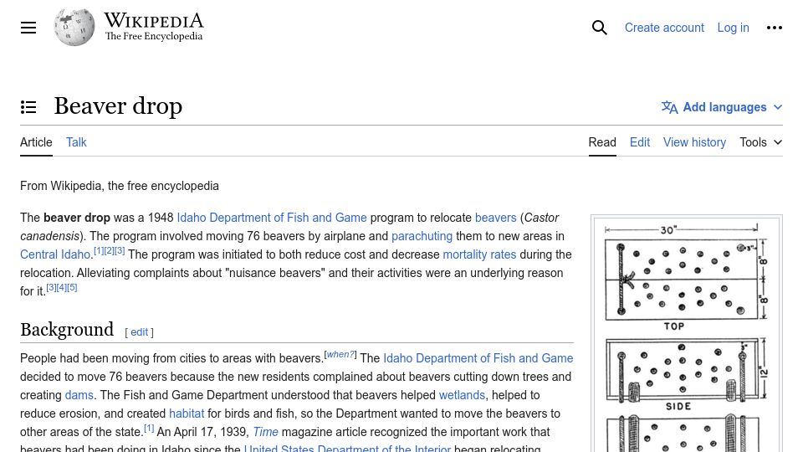803x452 pixels.
Task: Open the first Idaho Department of Fish and Game link
Action: (x=271, y=218)
